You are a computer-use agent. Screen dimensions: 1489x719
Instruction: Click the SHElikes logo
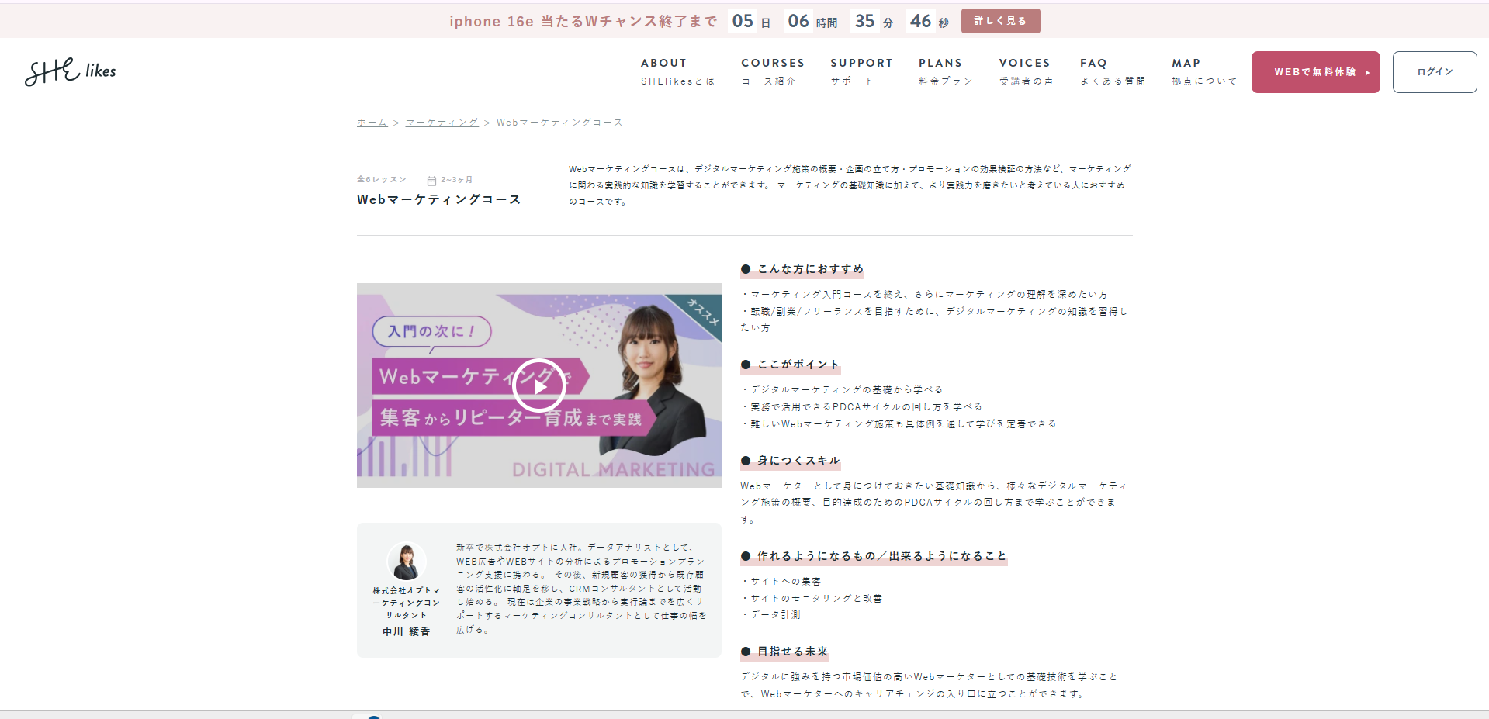click(70, 71)
